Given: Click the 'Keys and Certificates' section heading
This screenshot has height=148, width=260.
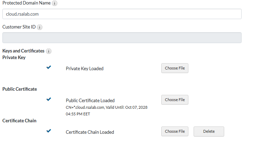Looking at the screenshot, I should pyautogui.click(x=23, y=51).
